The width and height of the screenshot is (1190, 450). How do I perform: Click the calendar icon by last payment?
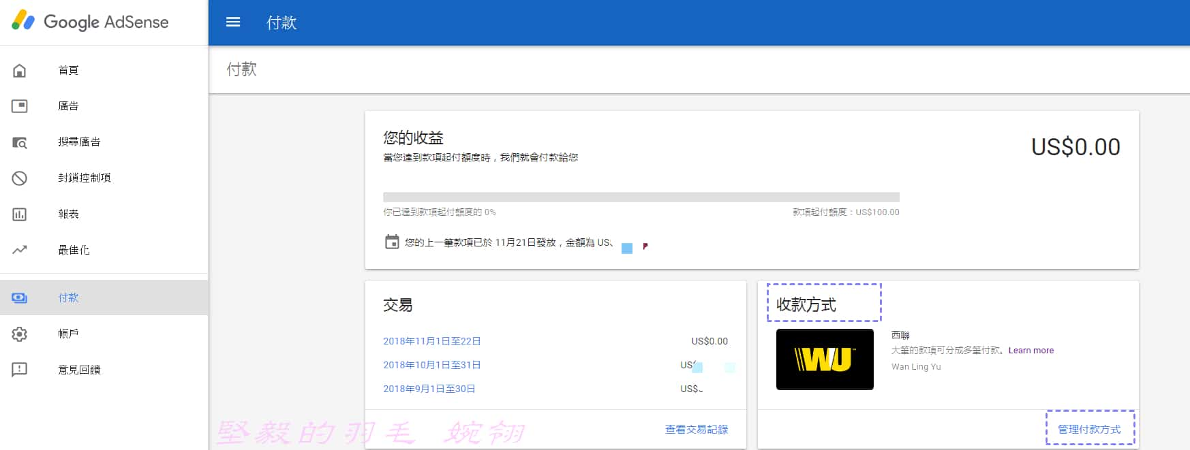pyautogui.click(x=392, y=242)
